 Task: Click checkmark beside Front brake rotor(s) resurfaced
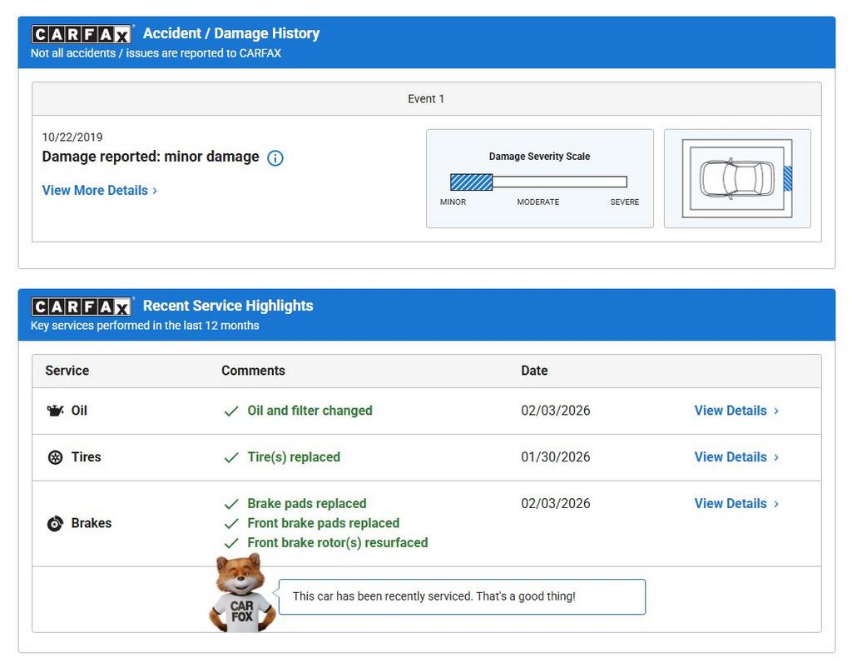[231, 543]
